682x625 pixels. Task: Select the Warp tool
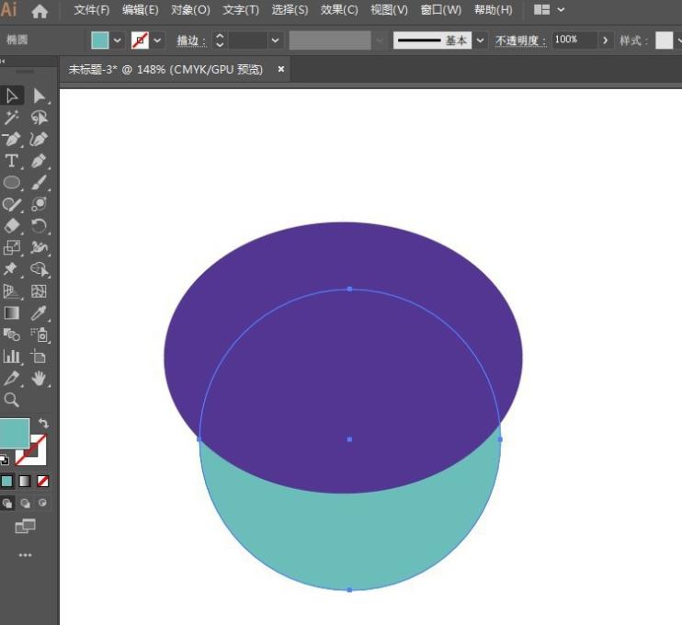coord(40,247)
